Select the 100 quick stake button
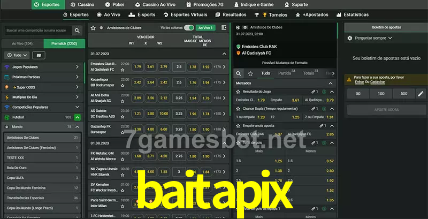428x219 pixels. tap(380, 94)
